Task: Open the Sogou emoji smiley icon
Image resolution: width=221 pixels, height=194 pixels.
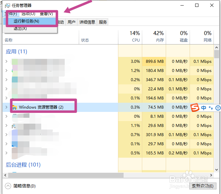Action: tap(218, 108)
